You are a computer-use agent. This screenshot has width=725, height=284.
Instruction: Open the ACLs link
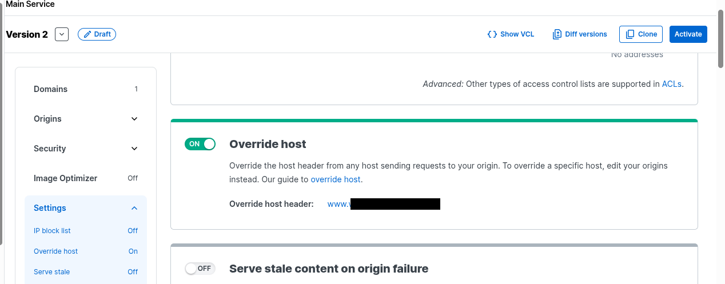pos(671,84)
